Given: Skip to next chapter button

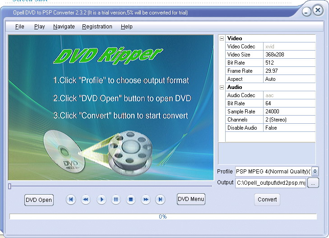Looking at the screenshot, I should (x=160, y=199).
